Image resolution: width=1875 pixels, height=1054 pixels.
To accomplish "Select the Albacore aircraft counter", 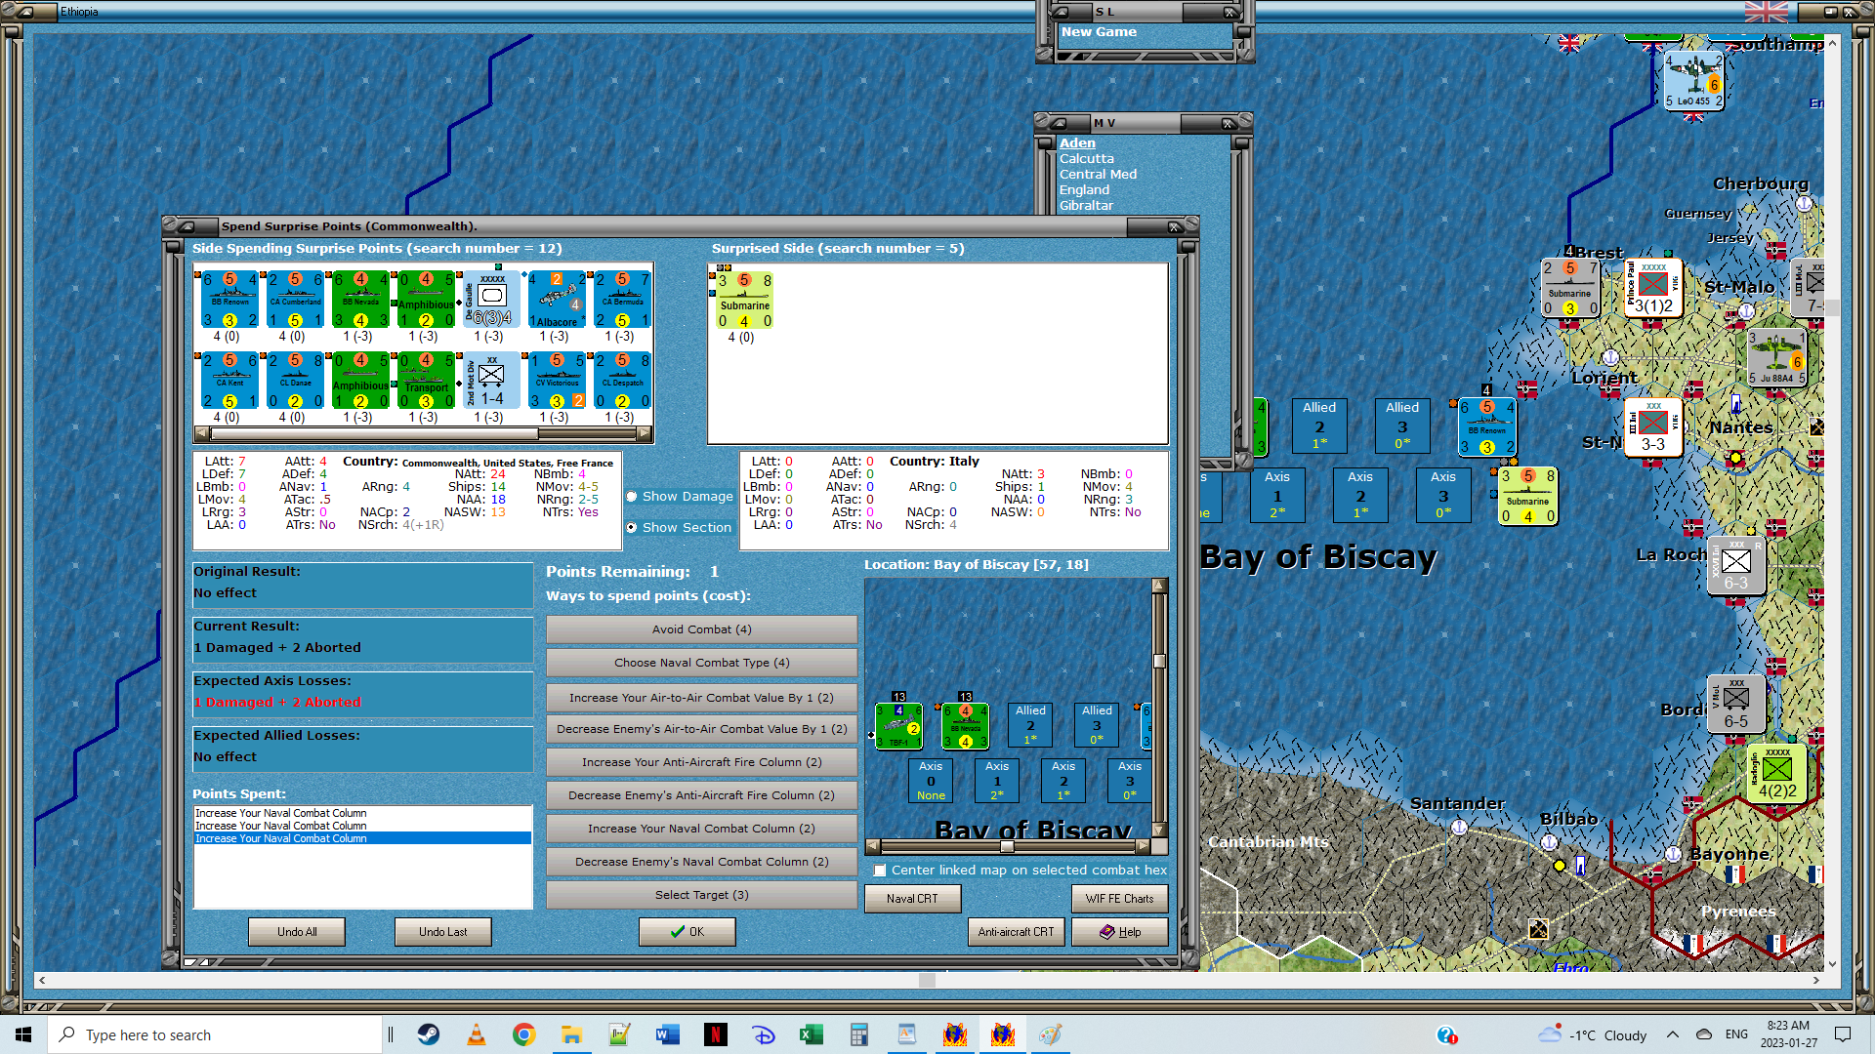I will coord(557,301).
